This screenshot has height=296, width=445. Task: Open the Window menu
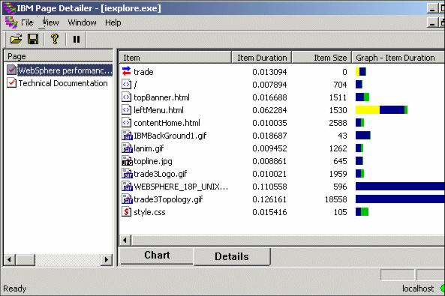[82, 22]
